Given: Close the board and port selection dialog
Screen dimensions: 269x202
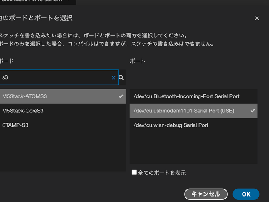Looking at the screenshot, I should 257,18.
